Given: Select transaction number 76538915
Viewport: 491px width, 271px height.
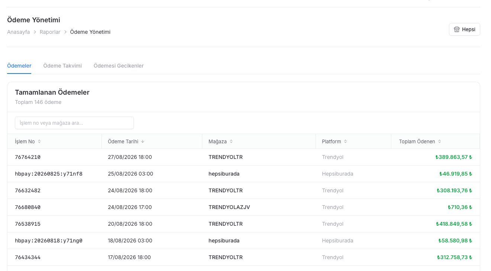Looking at the screenshot, I should [x=28, y=224].
